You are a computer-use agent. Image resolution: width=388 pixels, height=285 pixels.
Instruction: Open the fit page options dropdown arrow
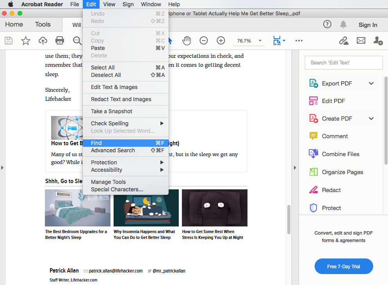click(284, 41)
